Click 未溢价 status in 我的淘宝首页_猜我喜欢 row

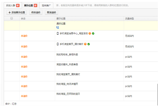pyautogui.click(x=24, y=77)
